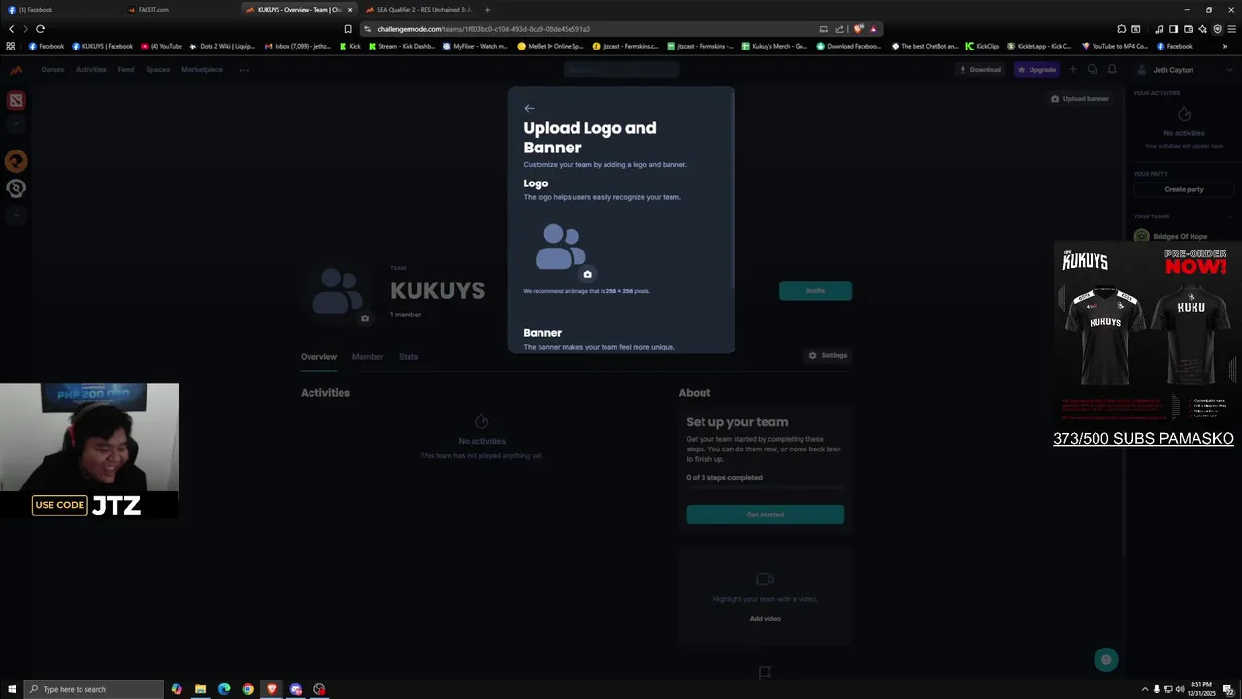This screenshot has width=1242, height=699.
Task: Click the taskbar search box
Action: tap(94, 689)
